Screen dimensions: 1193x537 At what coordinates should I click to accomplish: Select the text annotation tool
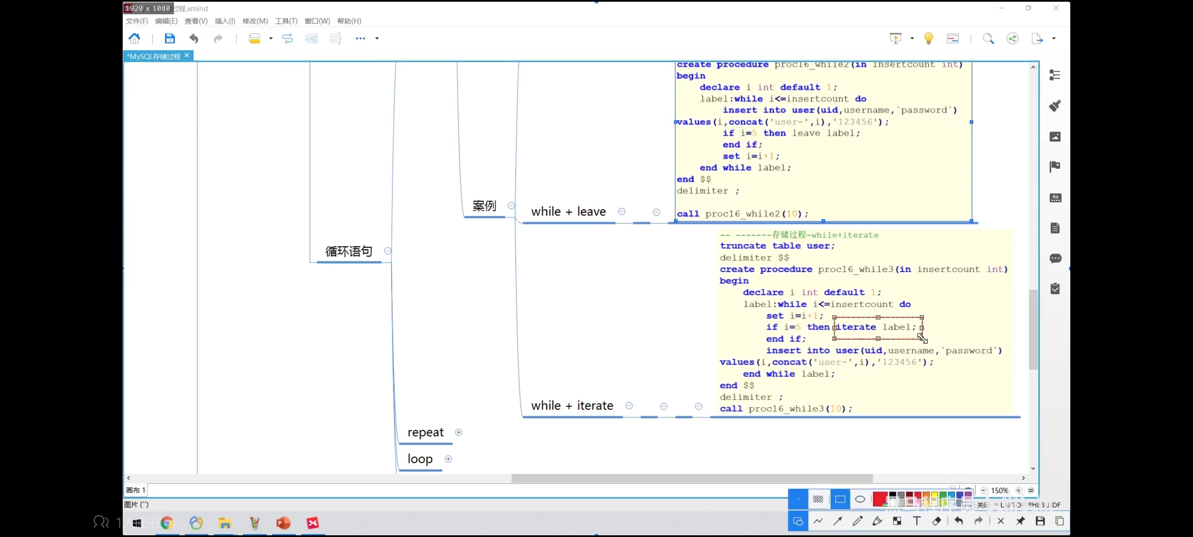click(916, 521)
